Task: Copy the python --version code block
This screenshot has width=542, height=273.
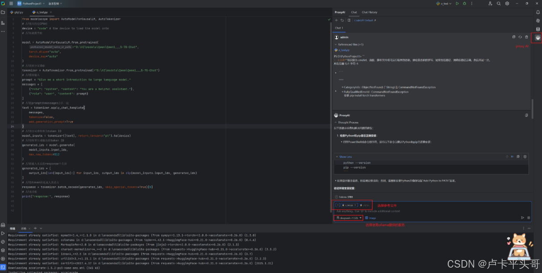Action: 518,157
